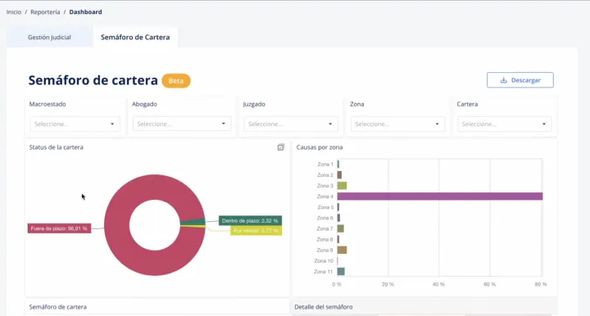This screenshot has height=316, width=590.
Task: Click the Beta badge next to the title
Action: tap(176, 81)
